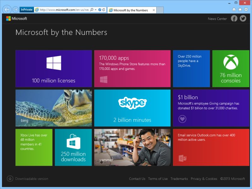This screenshot has height=189, width=252.
Task: Open the bing turtle image tile
Action: click(54, 108)
